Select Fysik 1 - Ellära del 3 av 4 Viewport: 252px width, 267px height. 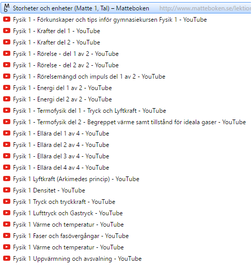tap(61, 156)
